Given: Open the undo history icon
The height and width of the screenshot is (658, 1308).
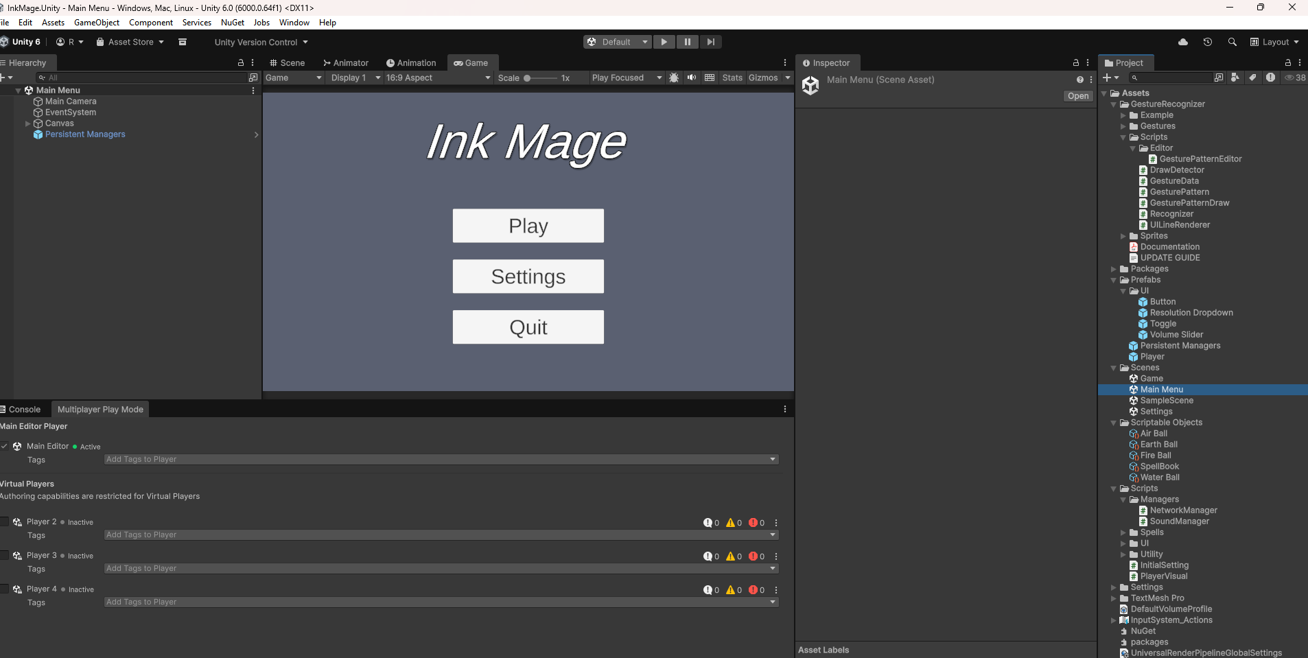Looking at the screenshot, I should (x=1208, y=42).
